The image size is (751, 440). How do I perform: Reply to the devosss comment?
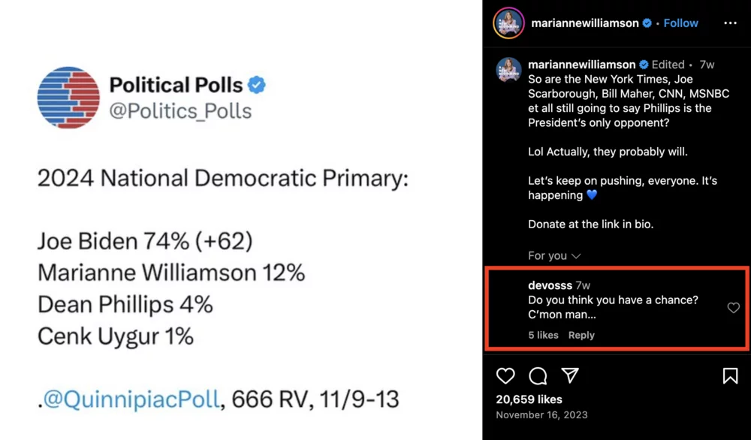pyautogui.click(x=581, y=336)
